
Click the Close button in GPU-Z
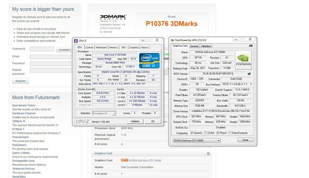pos(245,140)
